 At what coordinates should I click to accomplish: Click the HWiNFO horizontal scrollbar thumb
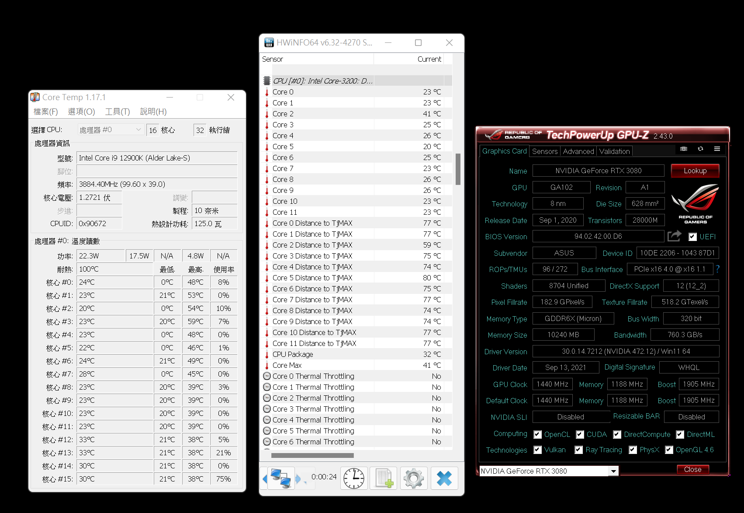(x=312, y=455)
